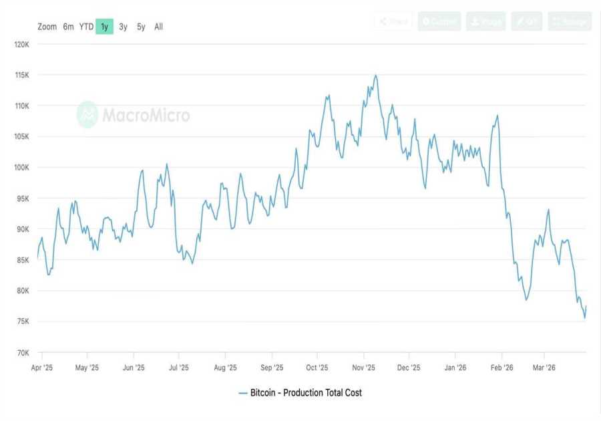This screenshot has width=601, height=421.
Task: Click the Share button
Action: (394, 21)
